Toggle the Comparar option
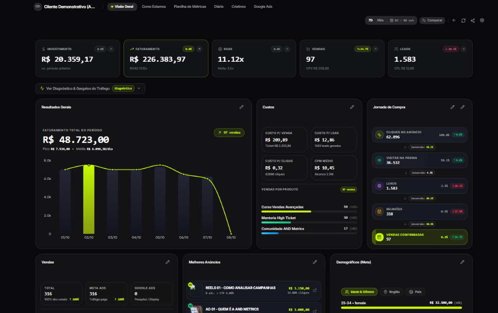The image size is (498, 313). (x=432, y=20)
